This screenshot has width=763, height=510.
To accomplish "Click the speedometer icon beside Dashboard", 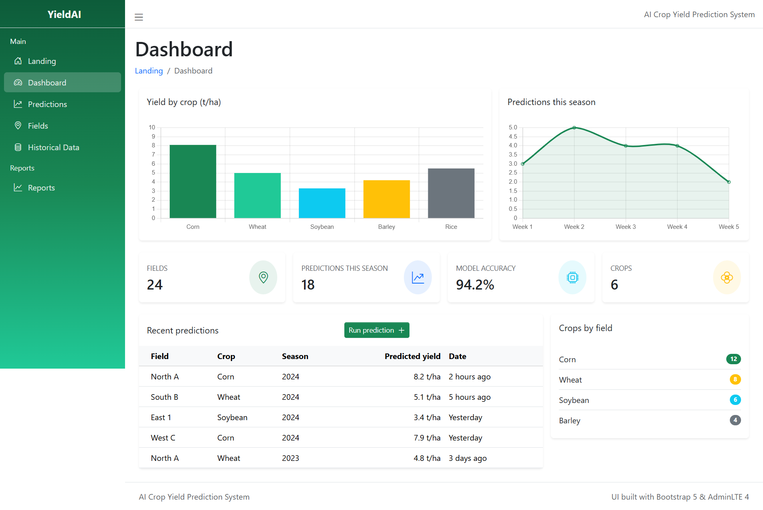I will (18, 83).
